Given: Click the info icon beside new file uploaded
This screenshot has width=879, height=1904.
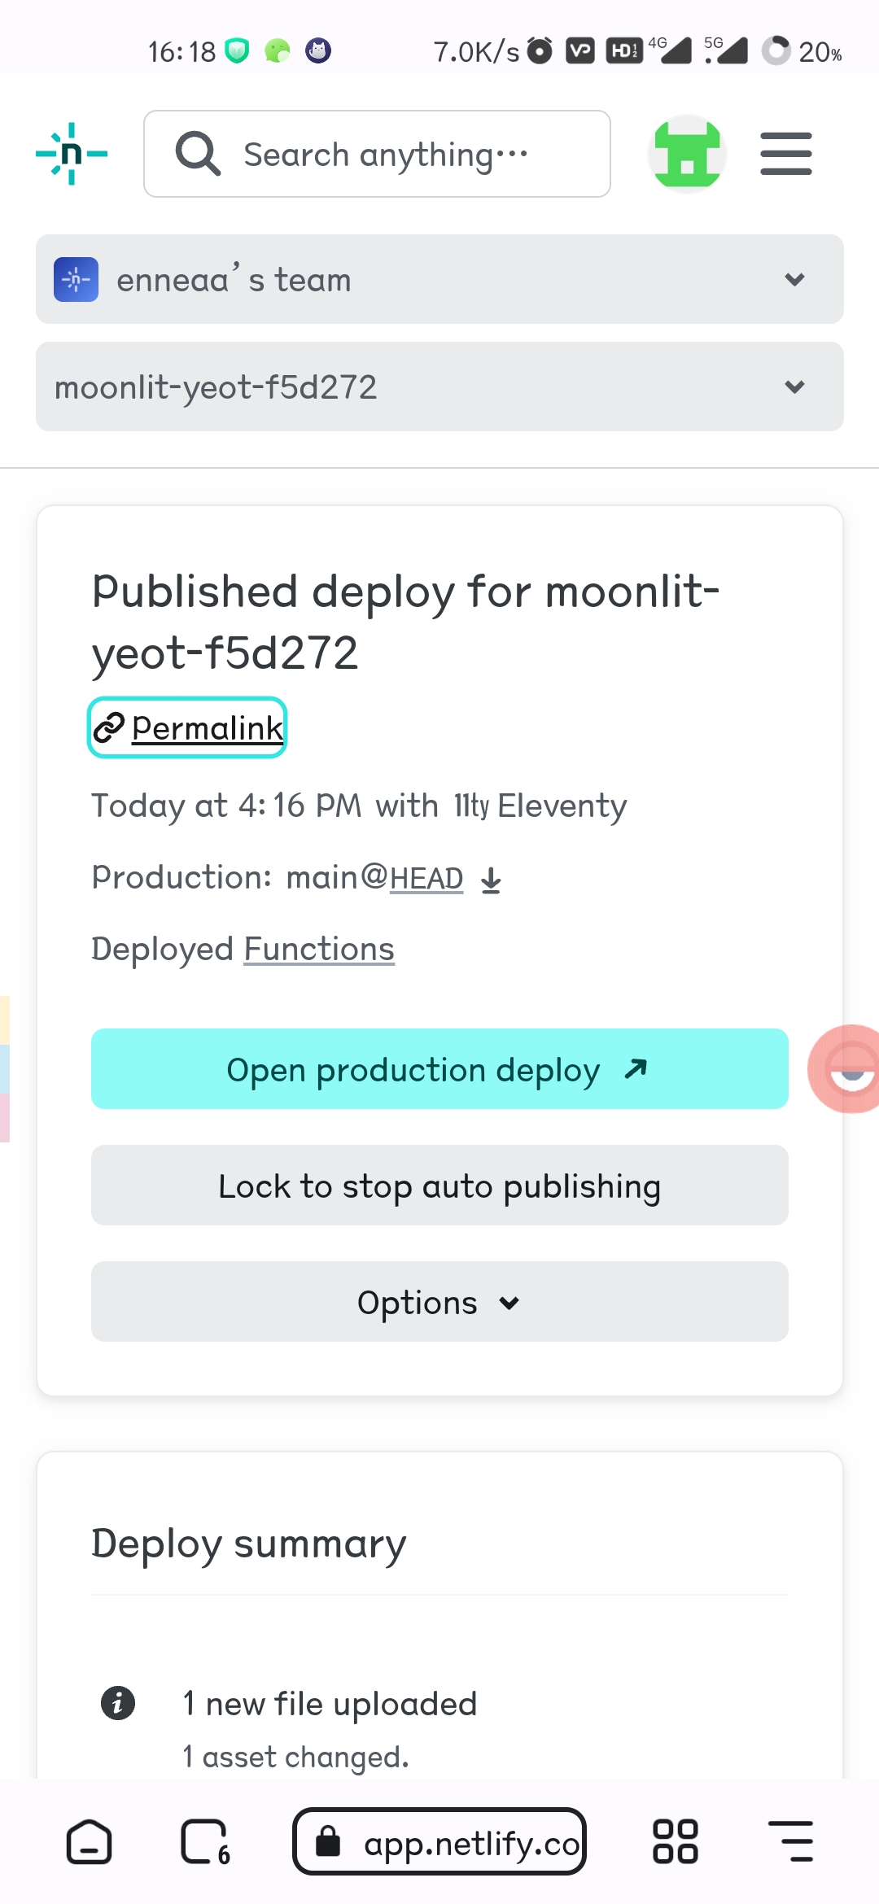Looking at the screenshot, I should click(x=118, y=1702).
